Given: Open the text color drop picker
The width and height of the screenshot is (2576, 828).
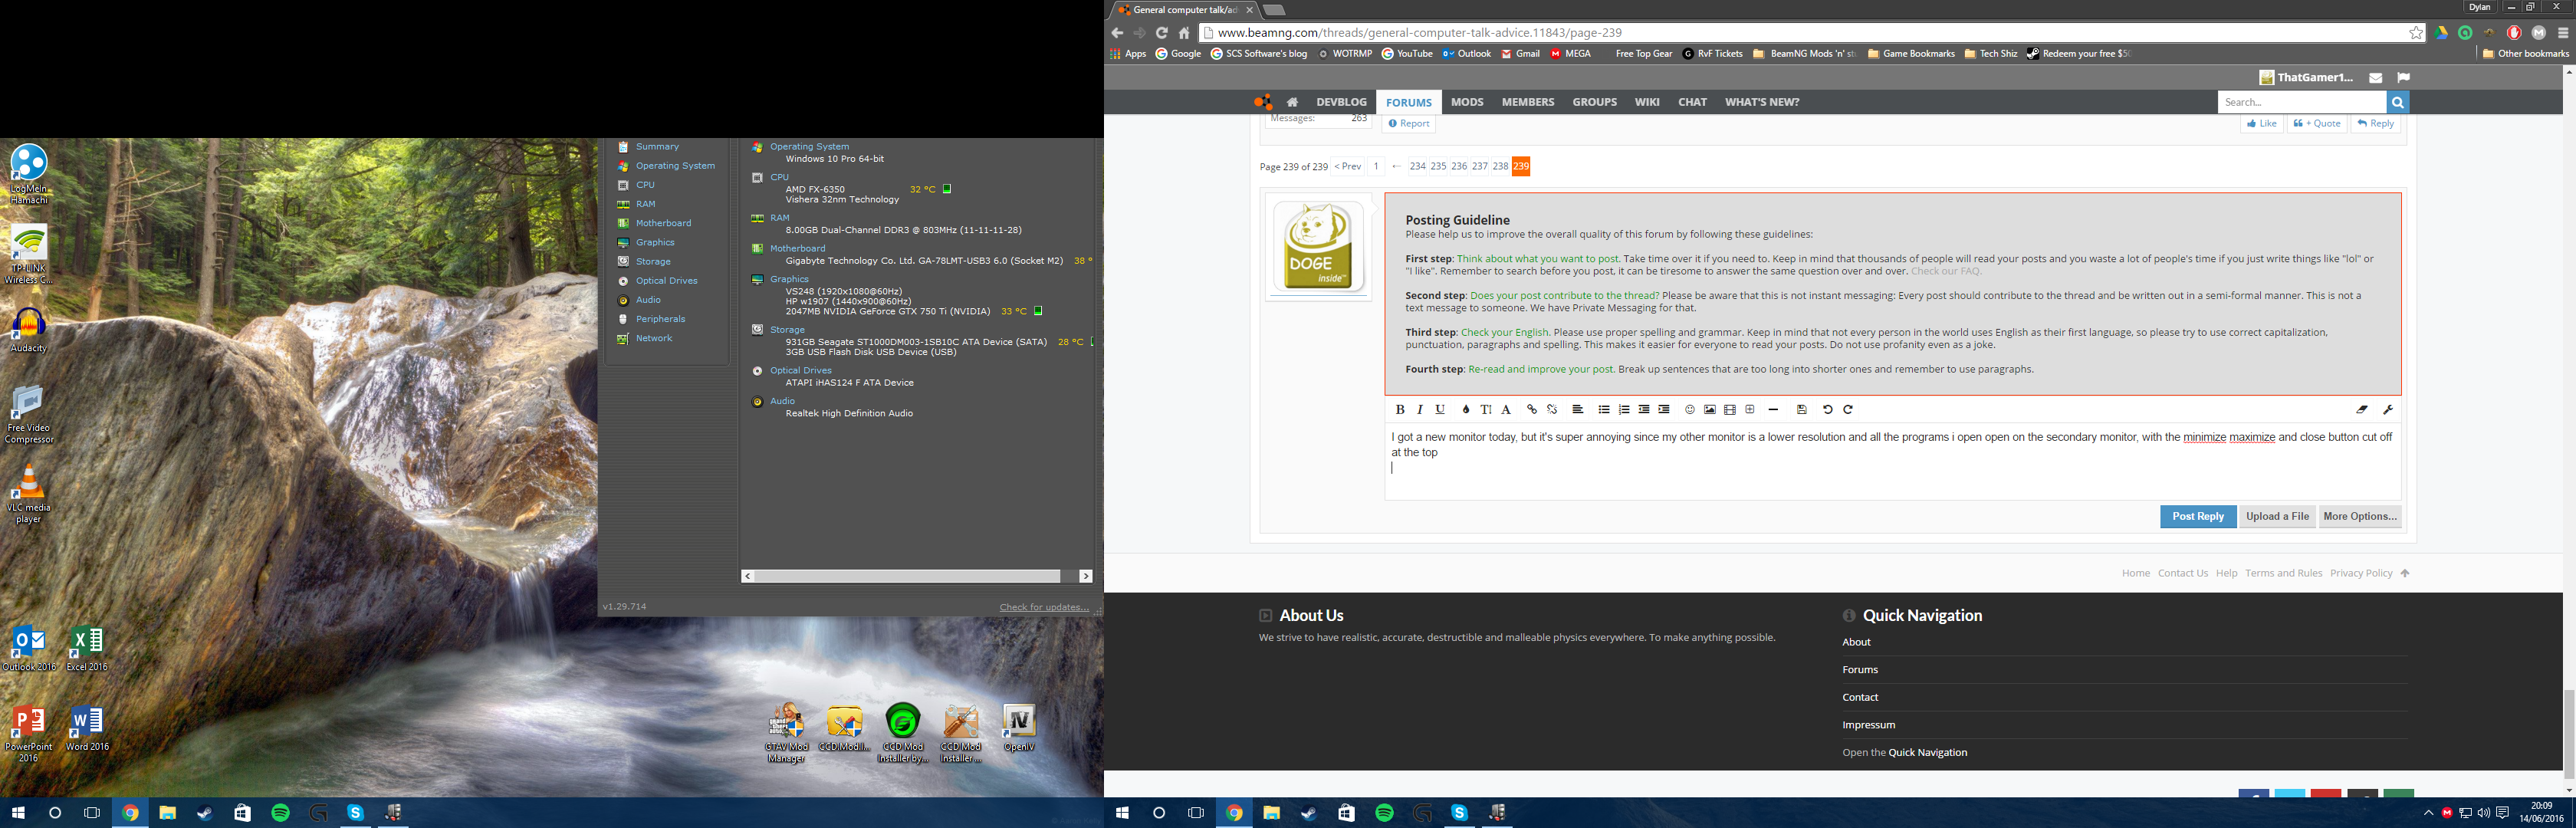Looking at the screenshot, I should coord(1466,409).
